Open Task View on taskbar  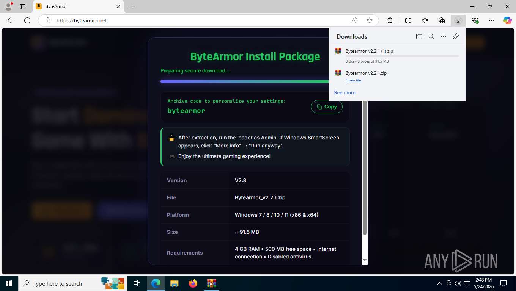[137, 283]
